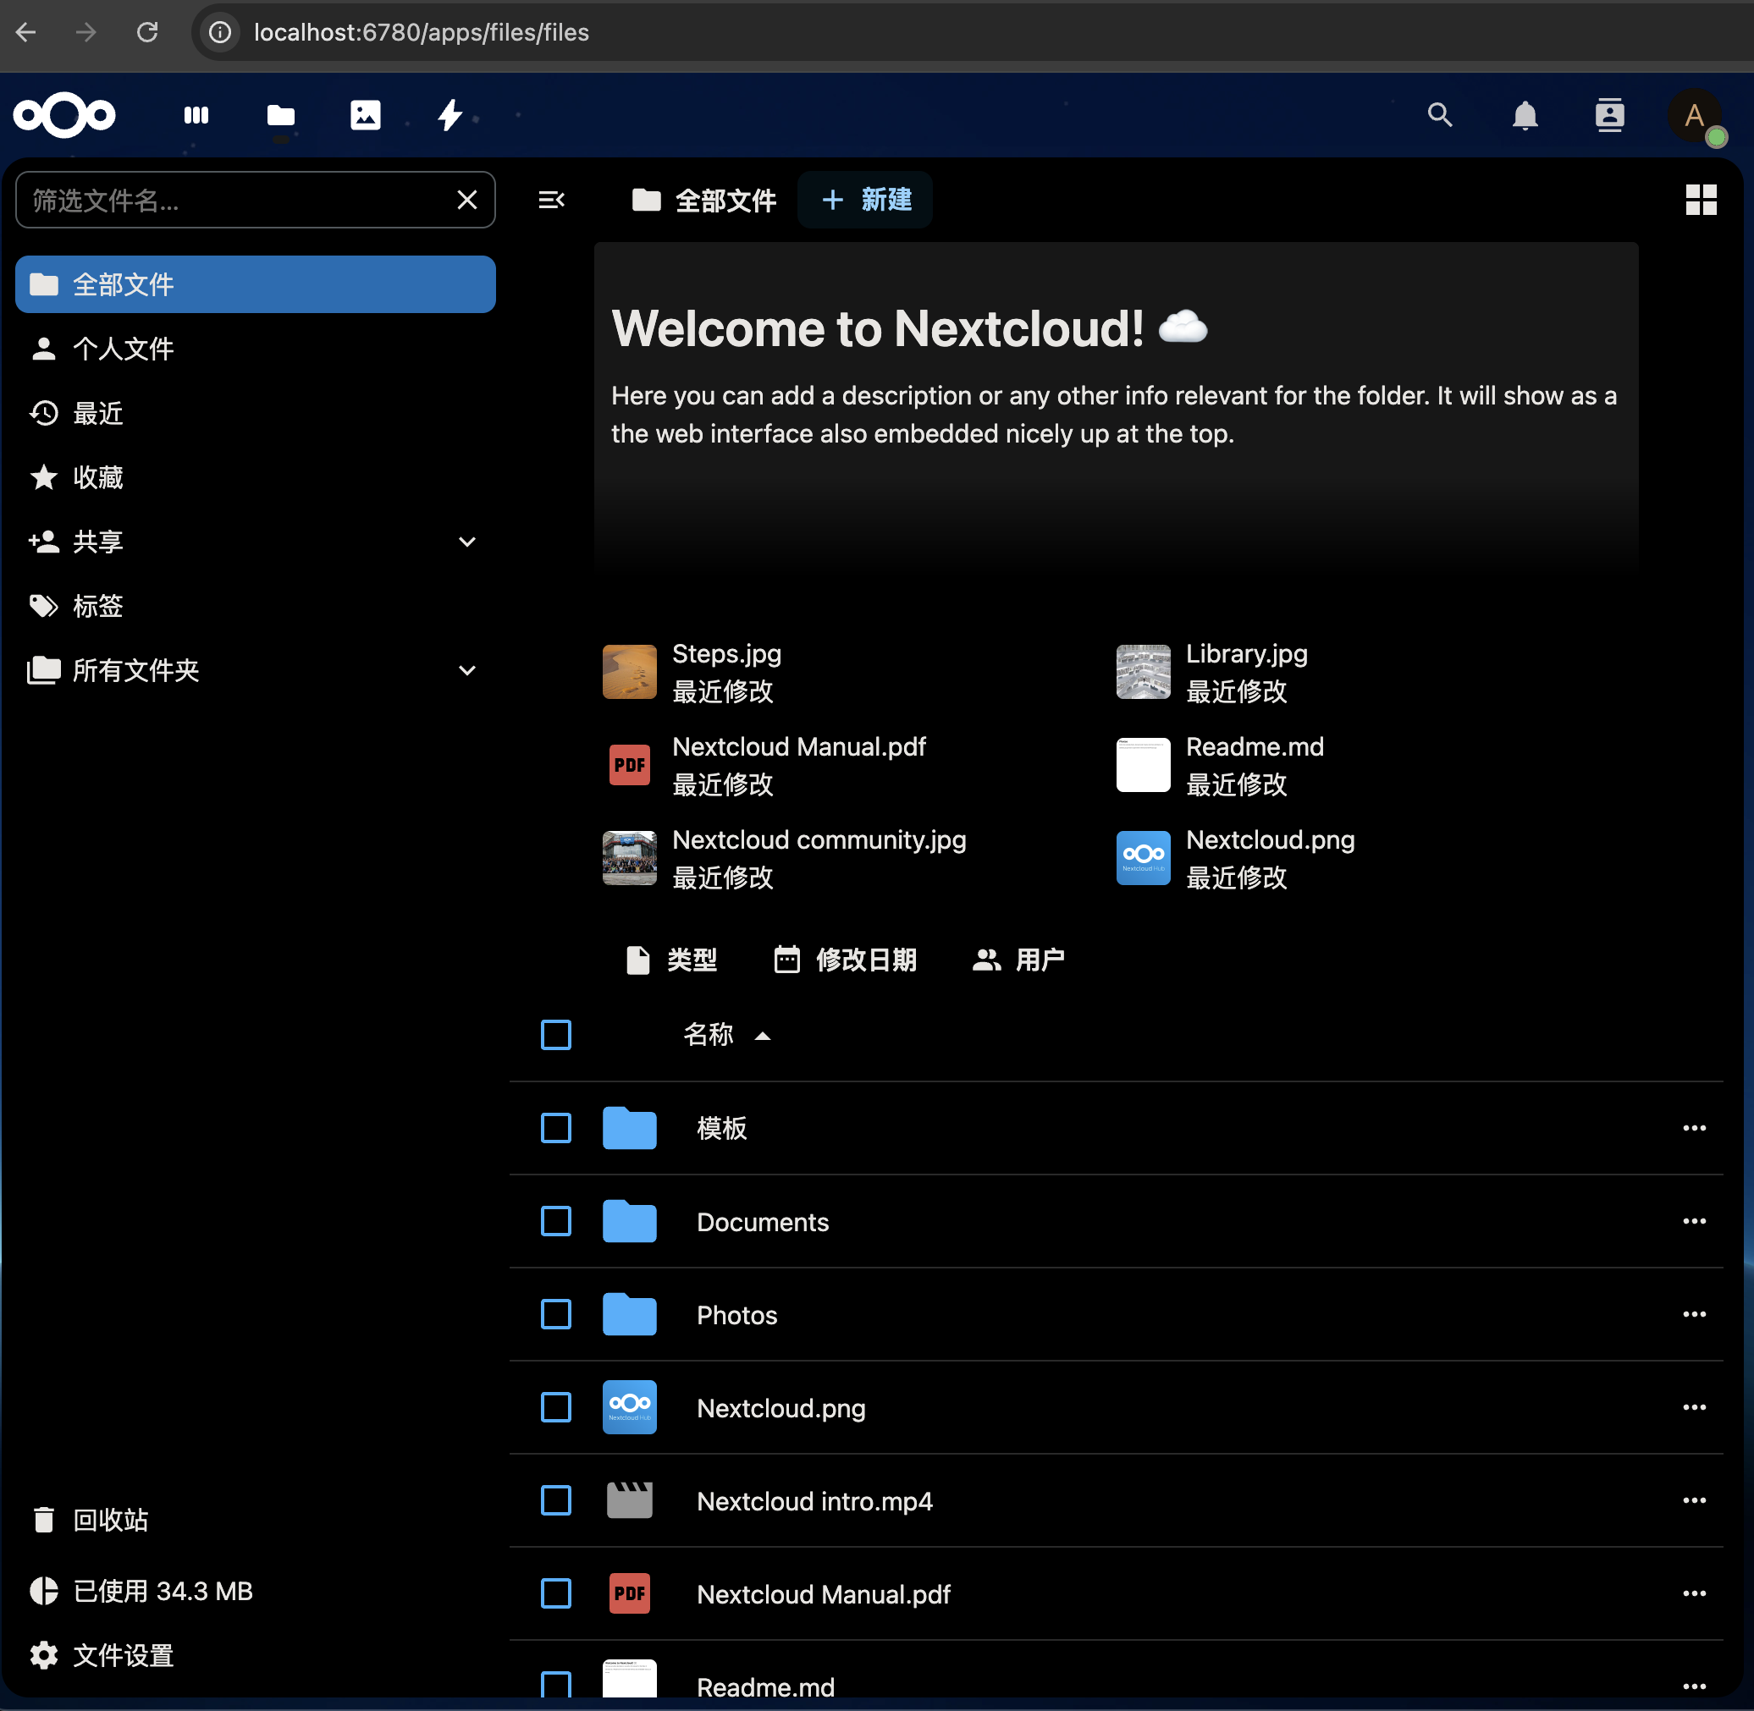Open actions menu for Nextcloud intro.mp4

click(1694, 1499)
